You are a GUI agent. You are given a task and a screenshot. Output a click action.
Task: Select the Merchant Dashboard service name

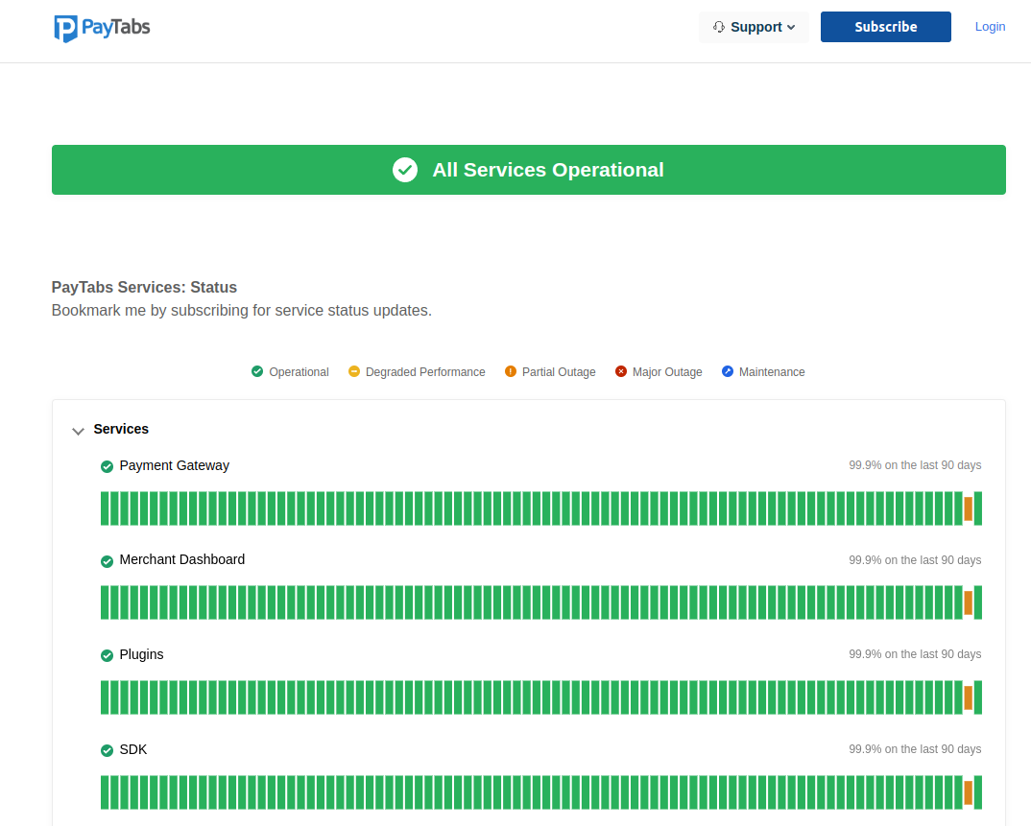pyautogui.click(x=182, y=559)
